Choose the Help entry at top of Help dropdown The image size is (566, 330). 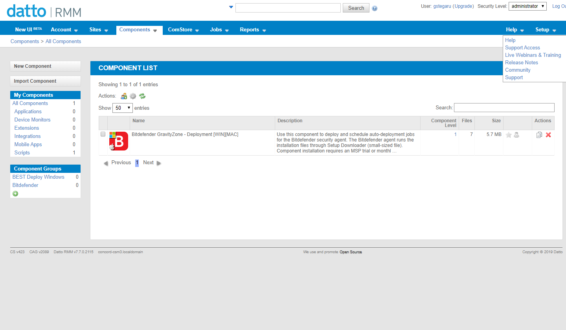(x=510, y=40)
